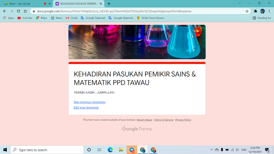Screen dimensions: 274x154
Task: Open the Report Abuse link
Action: [x=144, y=120]
